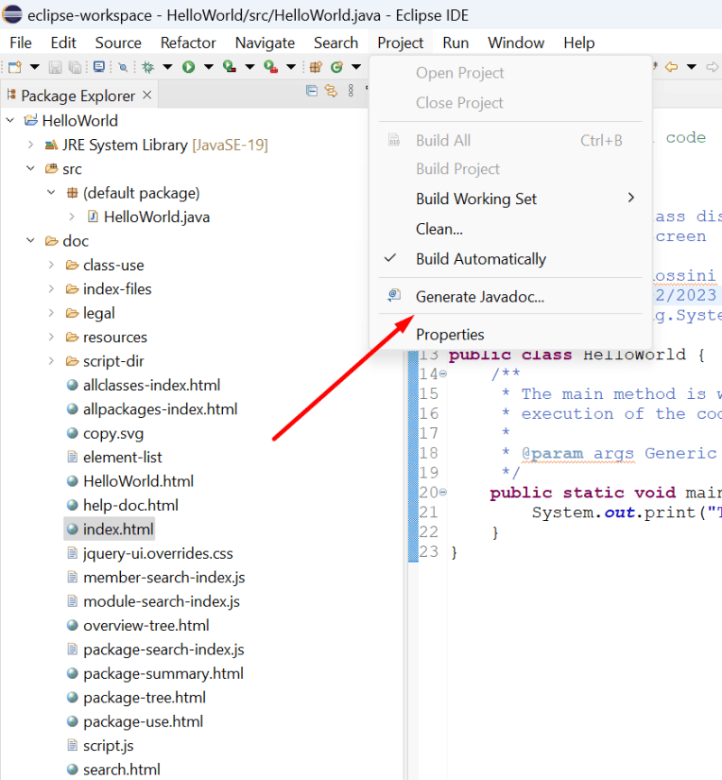Viewport: 722px width, 780px height.
Task: Click the New Java Class icon
Action: [x=337, y=67]
